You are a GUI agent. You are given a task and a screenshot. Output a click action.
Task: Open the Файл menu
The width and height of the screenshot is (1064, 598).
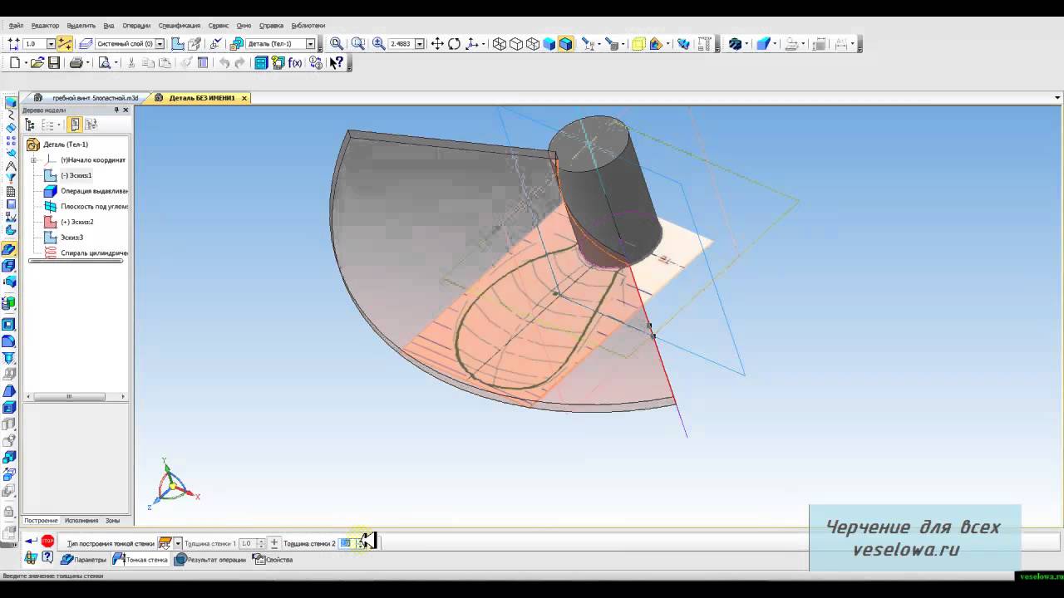16,26
